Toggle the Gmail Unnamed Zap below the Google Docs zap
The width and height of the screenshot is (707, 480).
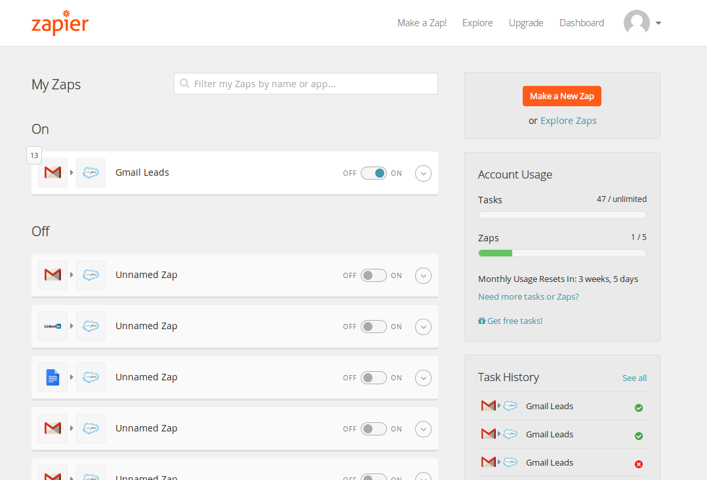pos(373,429)
